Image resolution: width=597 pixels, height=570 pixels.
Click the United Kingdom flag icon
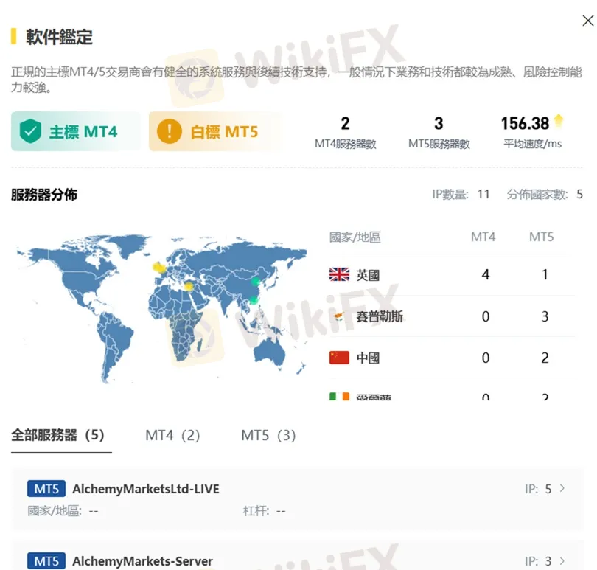point(339,275)
